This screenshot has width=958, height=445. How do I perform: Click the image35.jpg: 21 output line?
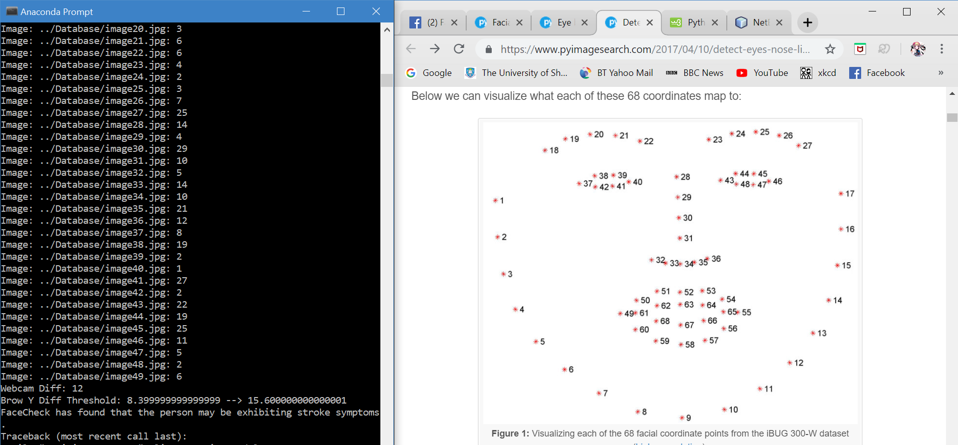coord(94,209)
